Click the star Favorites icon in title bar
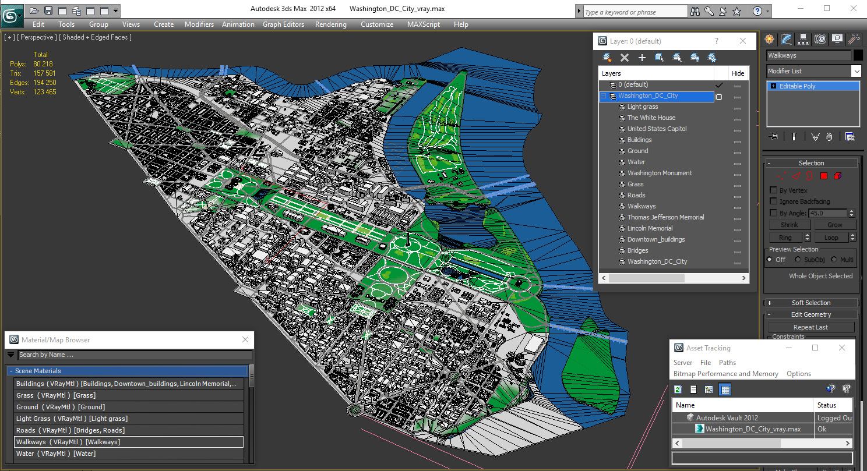The width and height of the screenshot is (867, 471). pos(737,11)
